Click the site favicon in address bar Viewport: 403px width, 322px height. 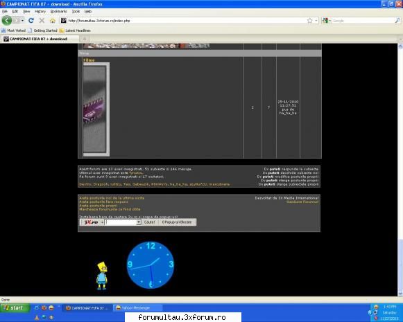(64, 21)
